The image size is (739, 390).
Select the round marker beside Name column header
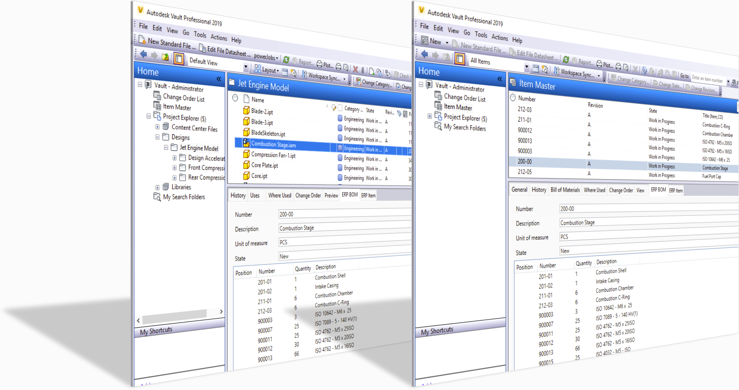tap(235, 98)
